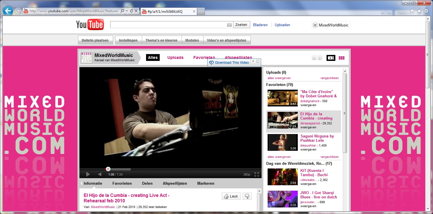Click rangschikken under Uploads
This screenshot has width=433, height=214.
[x=330, y=78]
